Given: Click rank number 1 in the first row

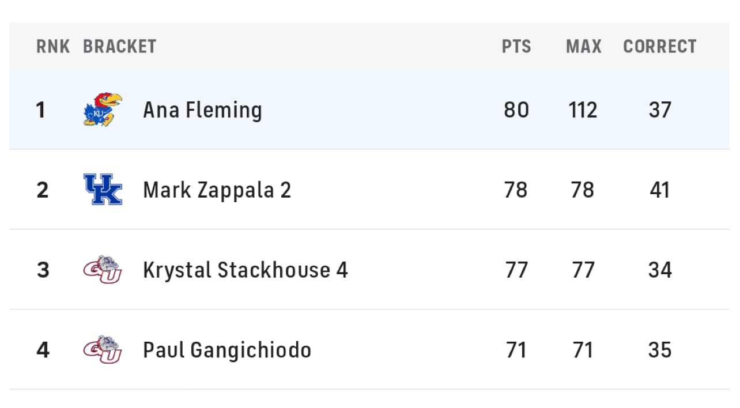Looking at the screenshot, I should click(40, 109).
